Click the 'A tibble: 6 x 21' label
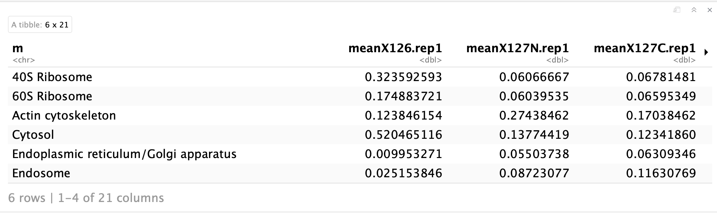The image size is (717, 213). pyautogui.click(x=39, y=24)
